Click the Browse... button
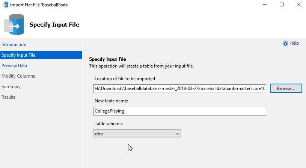The height and width of the screenshot is (168, 306). [286, 89]
